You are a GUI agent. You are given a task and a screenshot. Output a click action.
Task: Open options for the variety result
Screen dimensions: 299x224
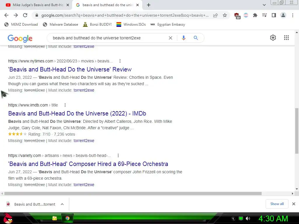coord(118,155)
